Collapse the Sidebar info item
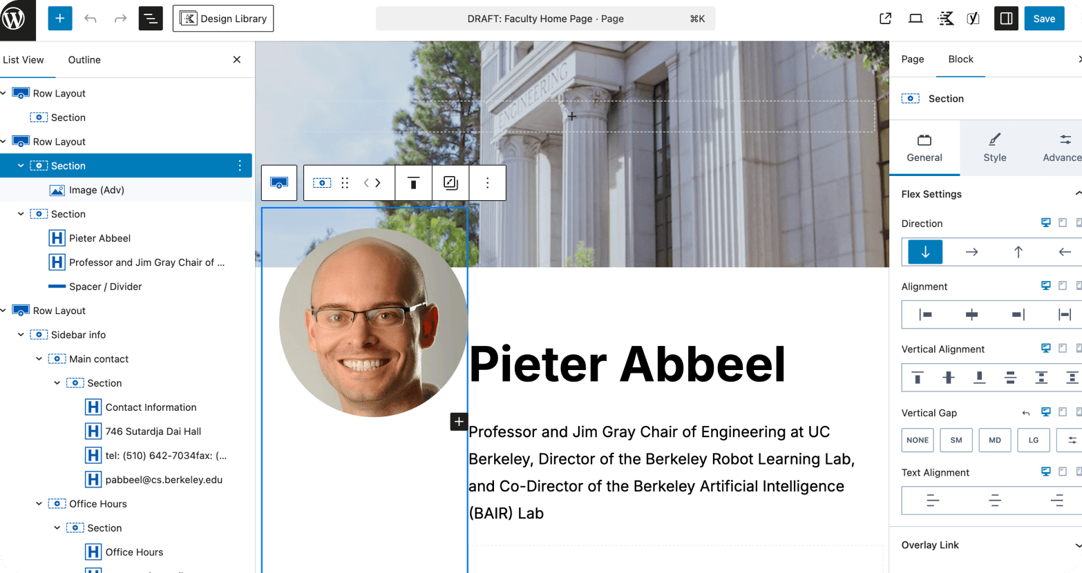 [x=21, y=335]
